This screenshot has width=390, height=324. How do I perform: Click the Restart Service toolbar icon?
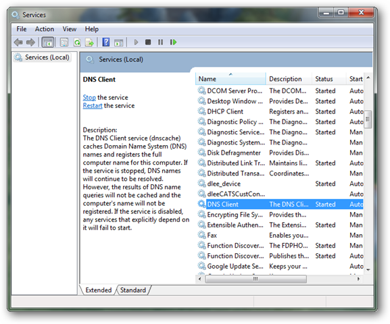coord(173,43)
